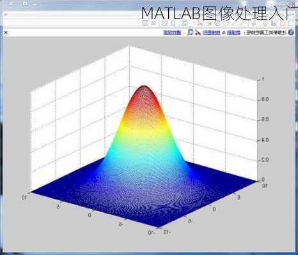The image size is (298, 255).
Task: Dismiss the notification bar with its X
Action: (6, 33)
